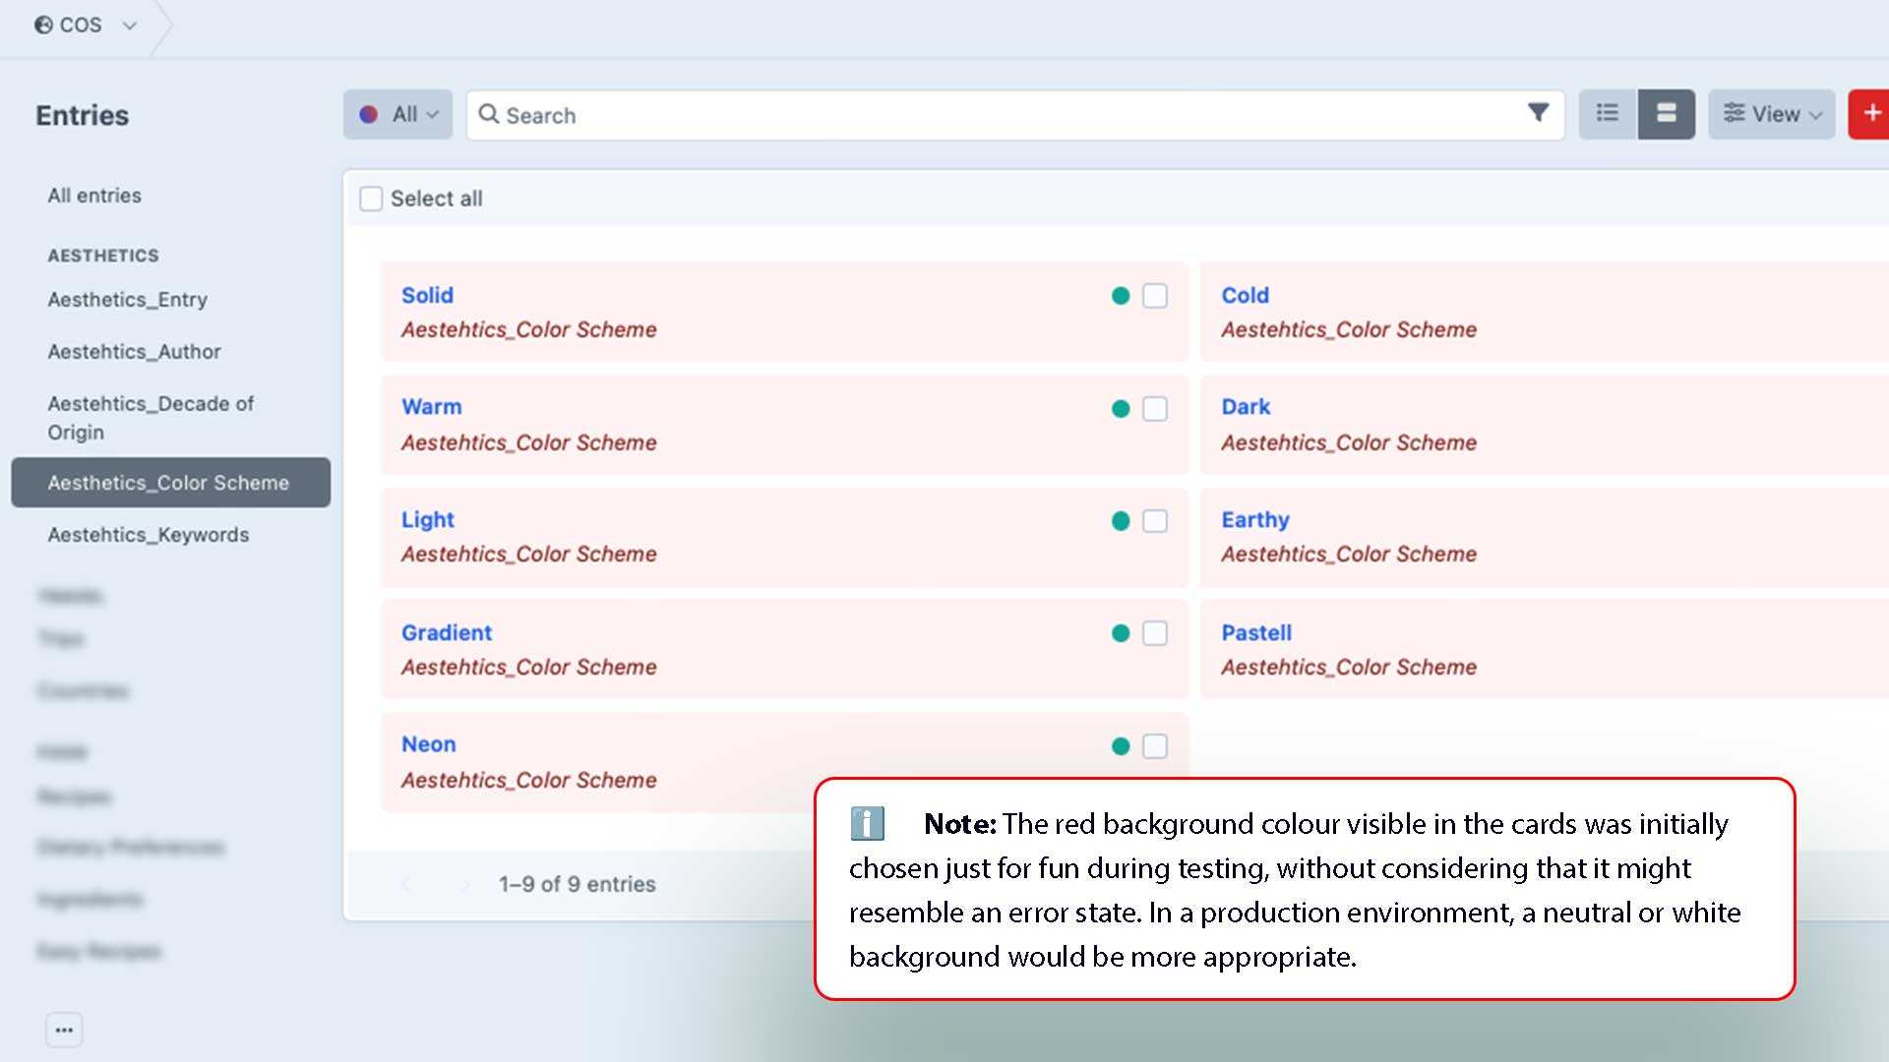Open the COS project dropdown
The height and width of the screenshot is (1062, 1889).
pyautogui.click(x=86, y=26)
